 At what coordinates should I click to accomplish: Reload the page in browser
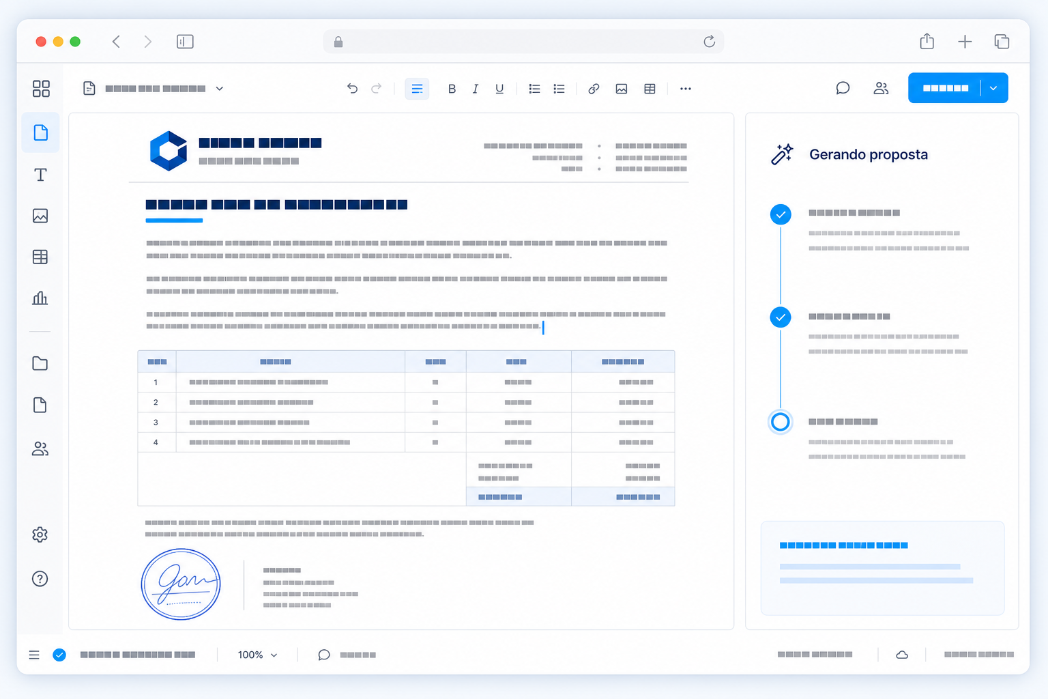(x=710, y=42)
